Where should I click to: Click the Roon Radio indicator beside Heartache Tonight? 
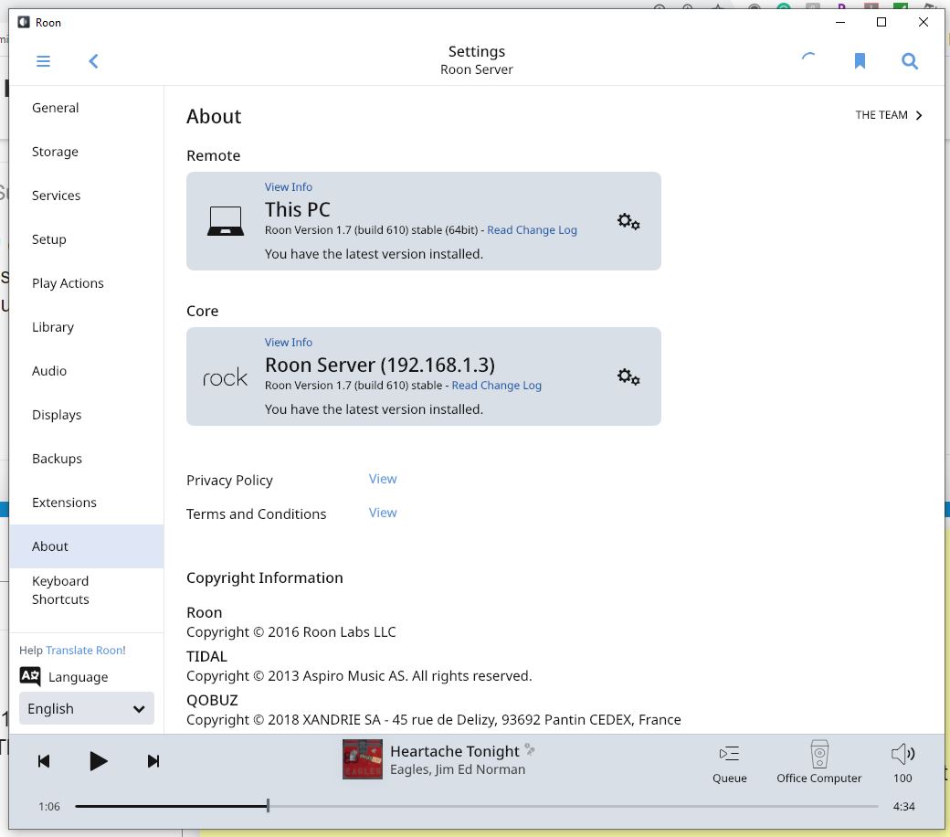[x=530, y=749]
